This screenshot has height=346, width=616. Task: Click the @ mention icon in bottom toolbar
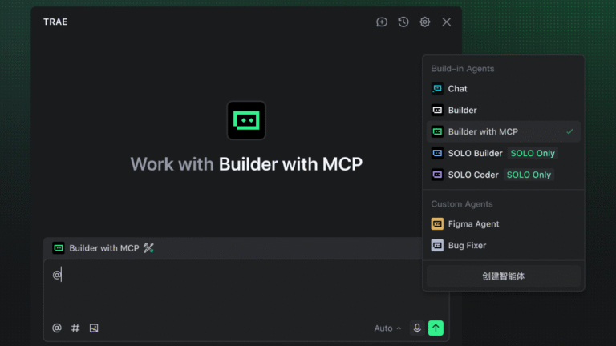(x=57, y=328)
